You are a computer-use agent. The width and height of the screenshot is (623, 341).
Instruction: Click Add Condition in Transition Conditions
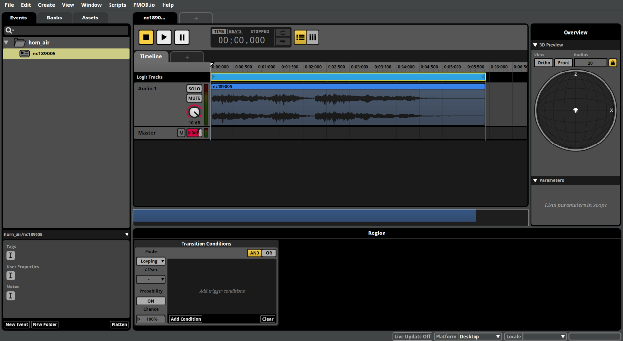185,319
